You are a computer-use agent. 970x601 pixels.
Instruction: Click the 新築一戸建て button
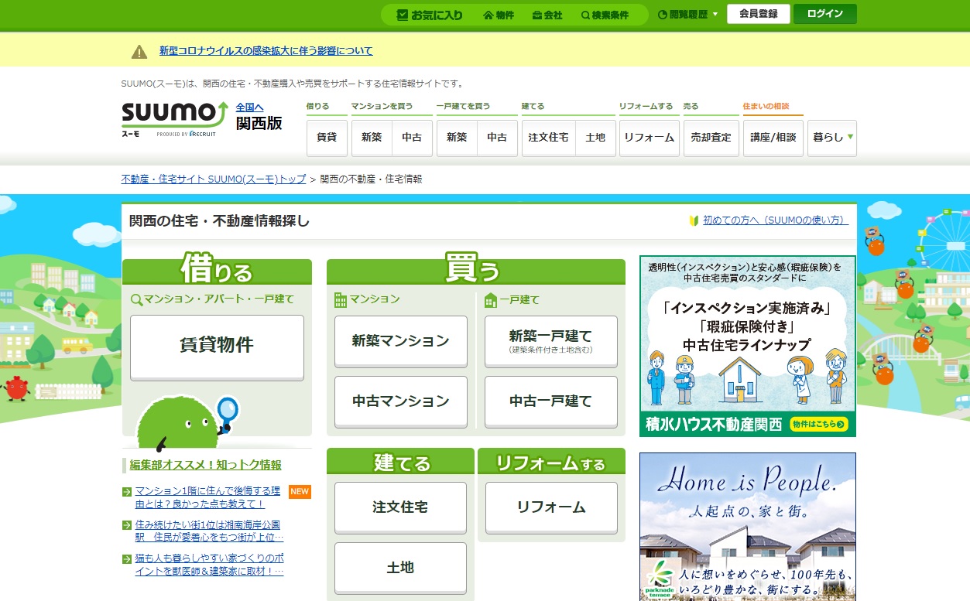tap(551, 341)
